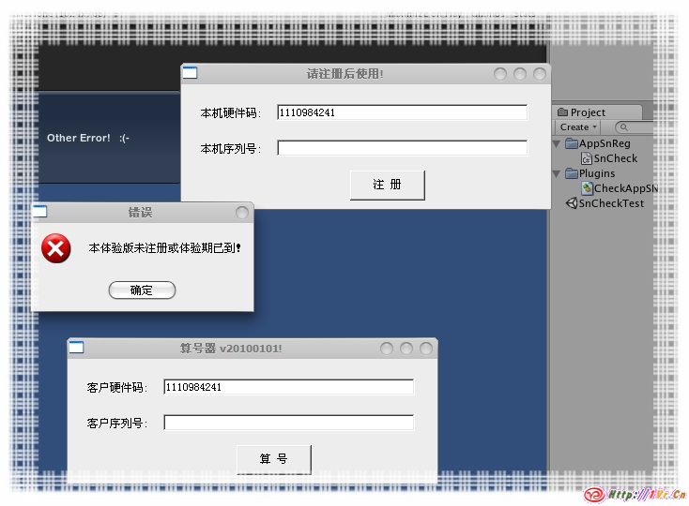Image resolution: width=689 pixels, height=506 pixels.
Task: Click the 本机序列号 serial number field
Action: point(402,148)
